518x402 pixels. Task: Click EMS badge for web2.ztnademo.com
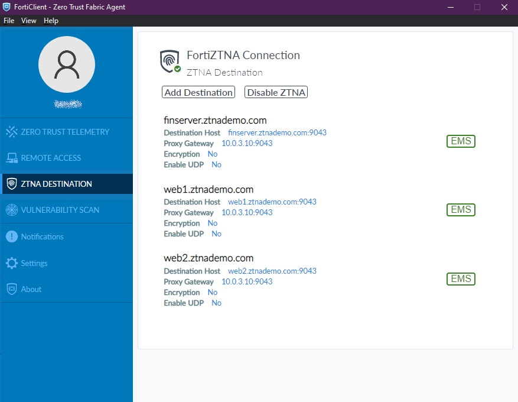[461, 279]
